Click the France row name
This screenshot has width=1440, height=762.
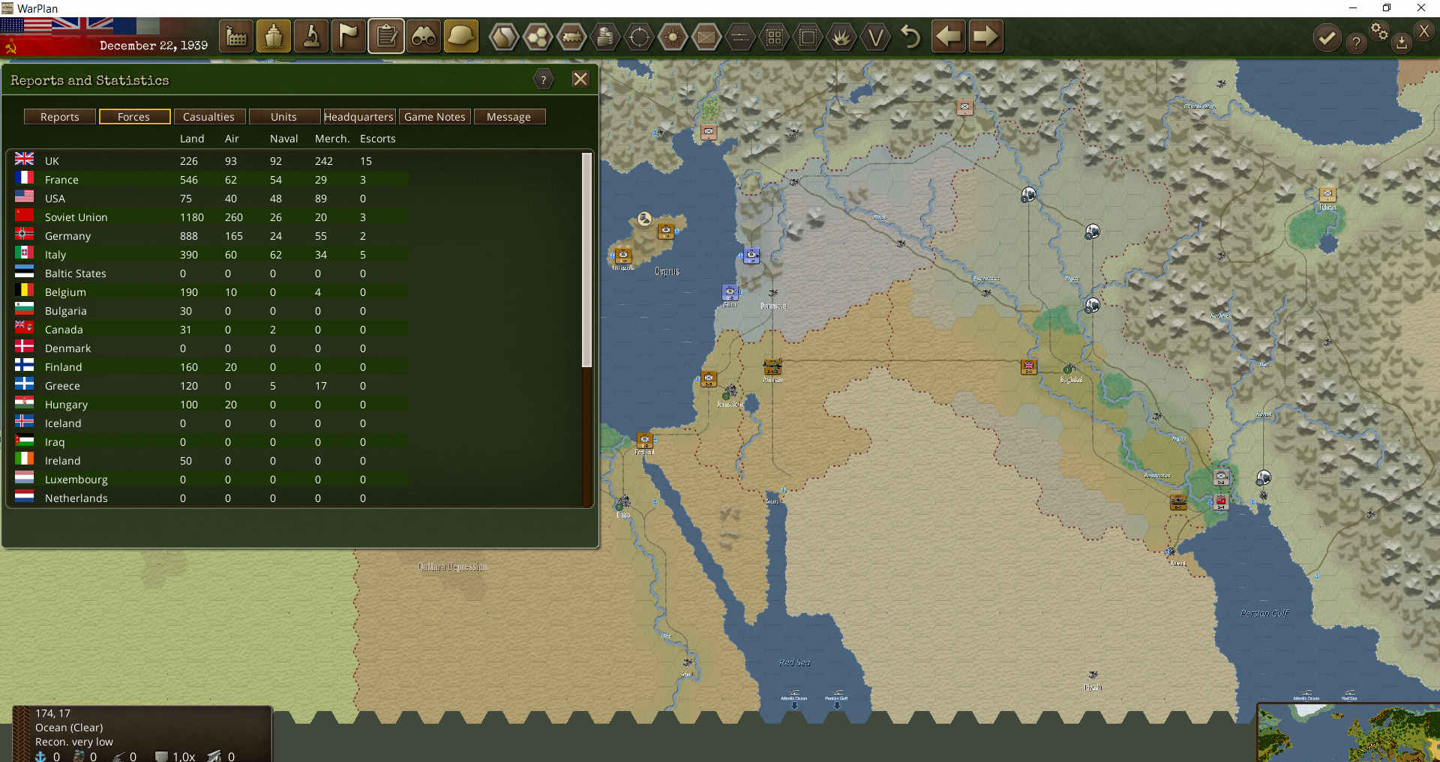coord(61,180)
